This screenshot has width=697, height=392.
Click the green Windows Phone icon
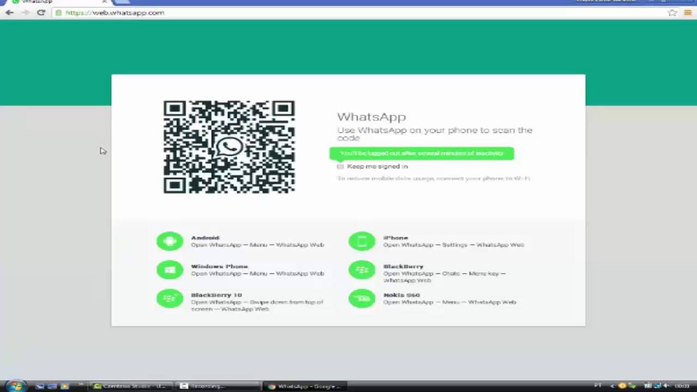pos(170,270)
